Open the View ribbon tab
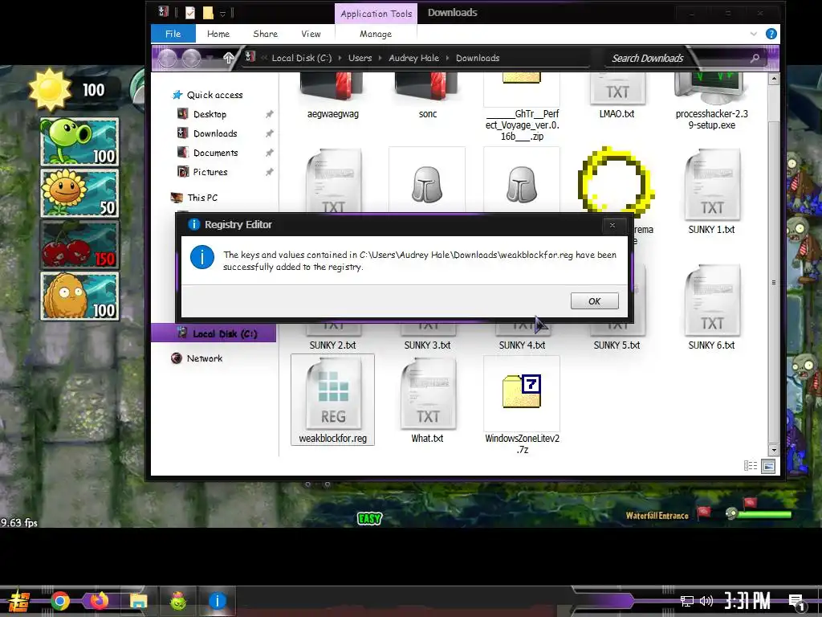Screen dimensions: 822x617 311,34
